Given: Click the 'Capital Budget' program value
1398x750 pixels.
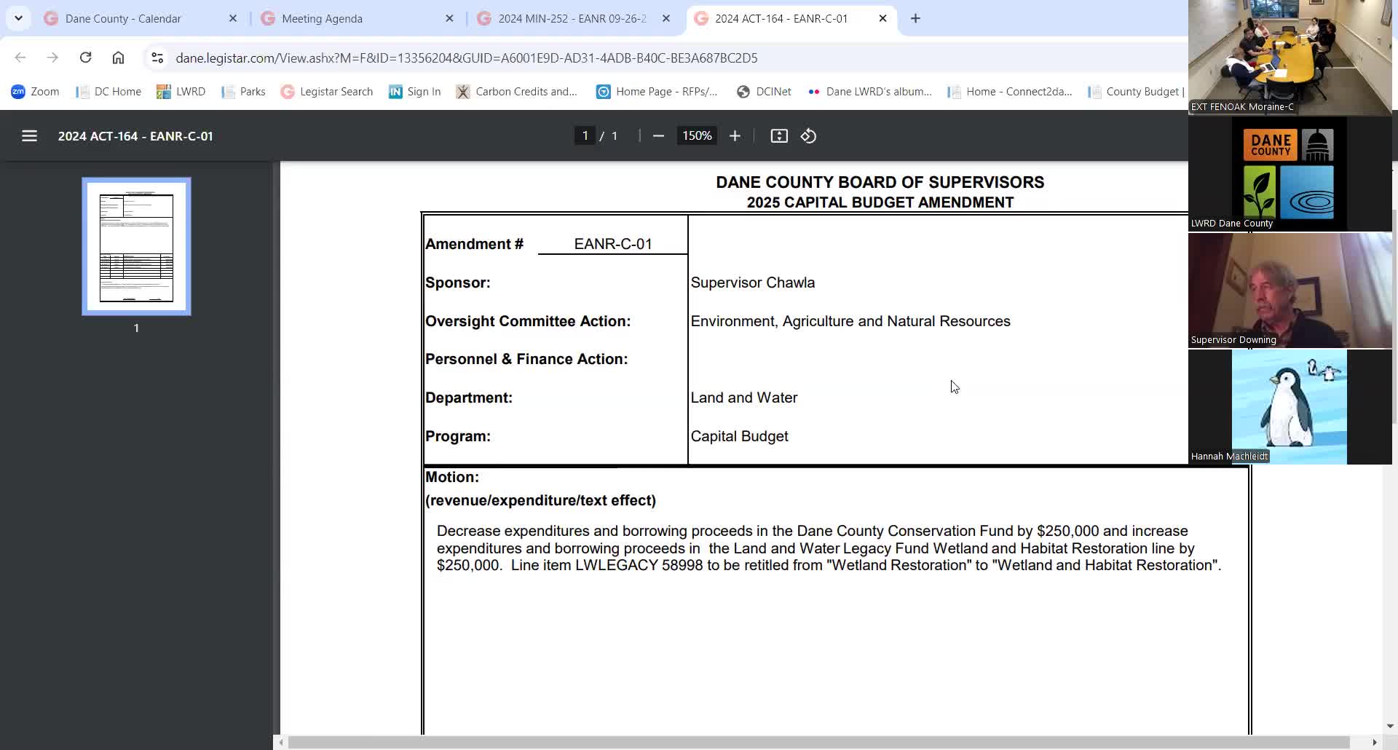Looking at the screenshot, I should click(739, 436).
